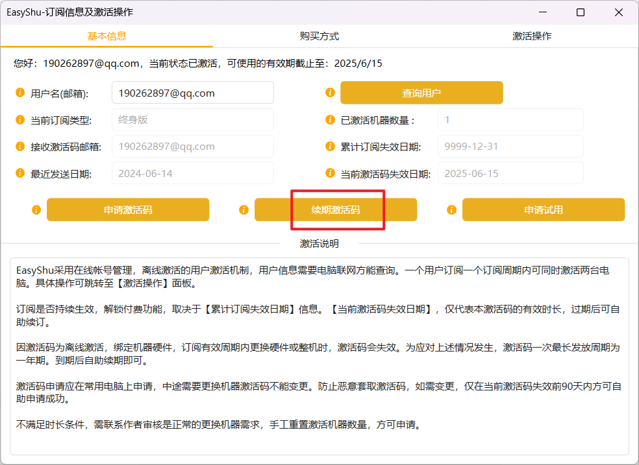Viewport: 639px width, 465px height.
Task: Click the 申请试用 button
Action: tap(544, 209)
